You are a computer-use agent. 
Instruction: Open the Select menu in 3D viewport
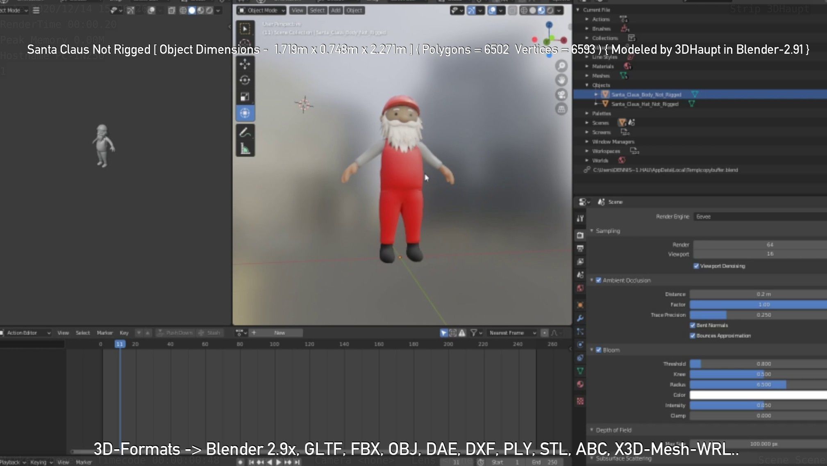(x=317, y=11)
